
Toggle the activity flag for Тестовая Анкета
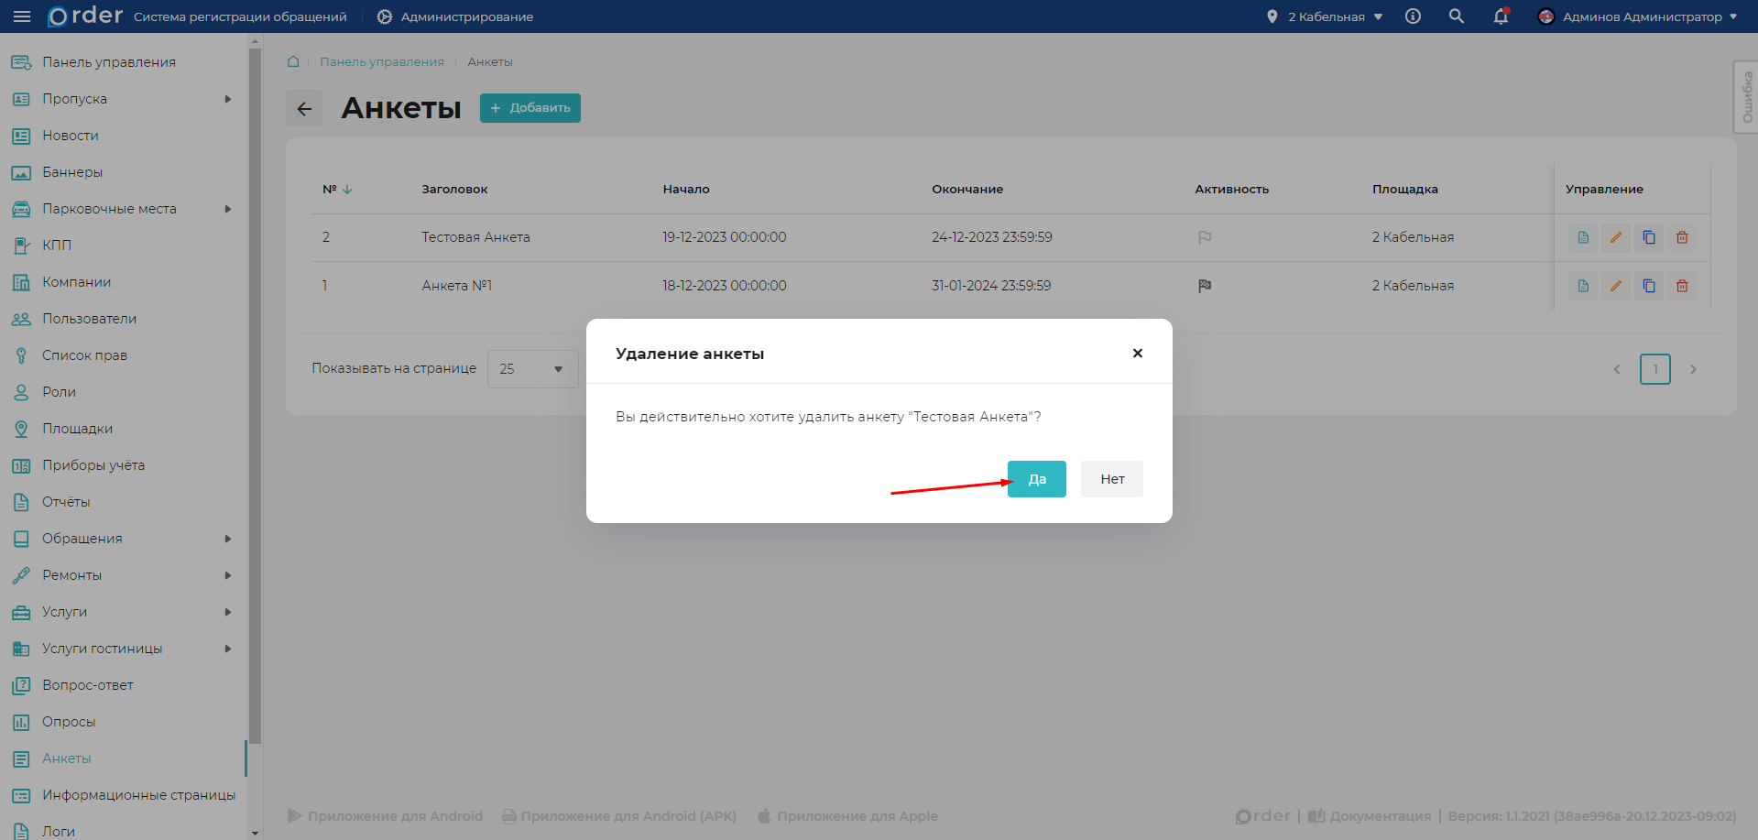tap(1205, 237)
